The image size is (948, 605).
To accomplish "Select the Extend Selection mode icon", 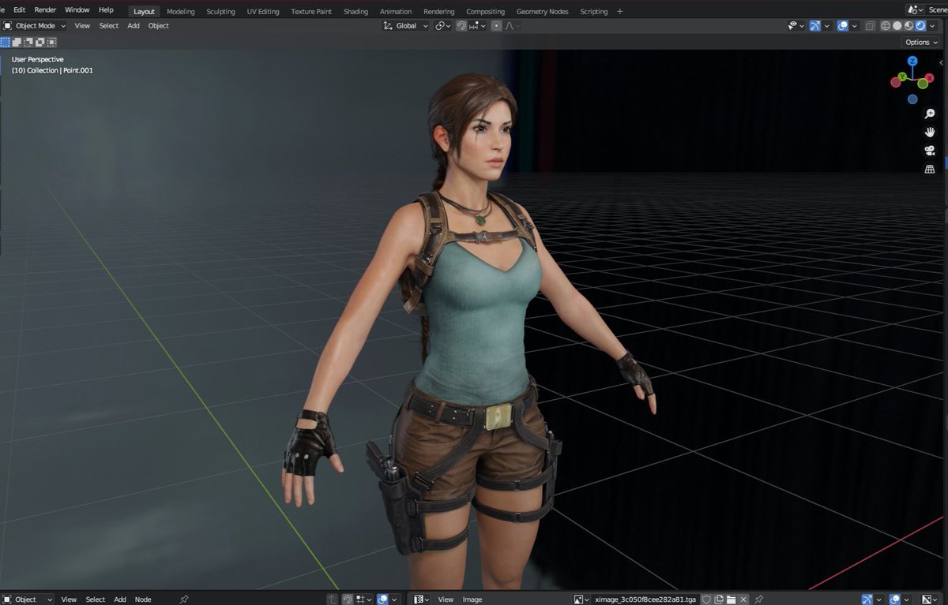I will 17,42.
